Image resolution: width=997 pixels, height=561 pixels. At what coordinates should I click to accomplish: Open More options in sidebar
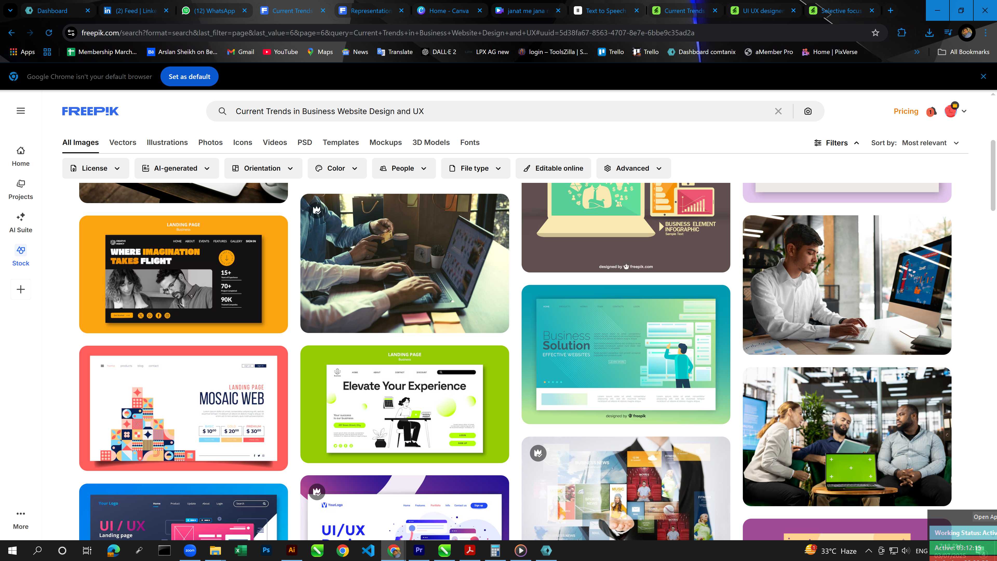click(x=21, y=519)
